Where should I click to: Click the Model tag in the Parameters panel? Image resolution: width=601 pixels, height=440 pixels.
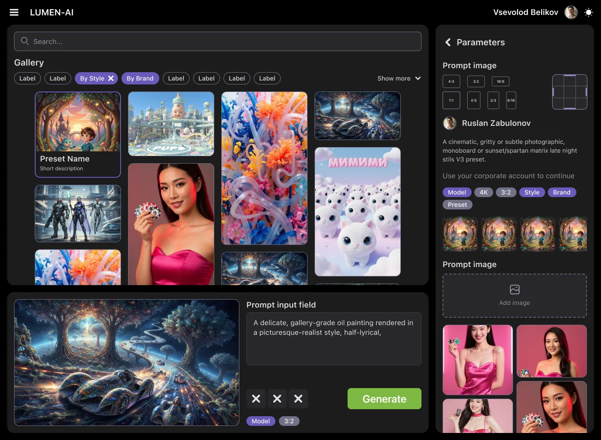457,192
